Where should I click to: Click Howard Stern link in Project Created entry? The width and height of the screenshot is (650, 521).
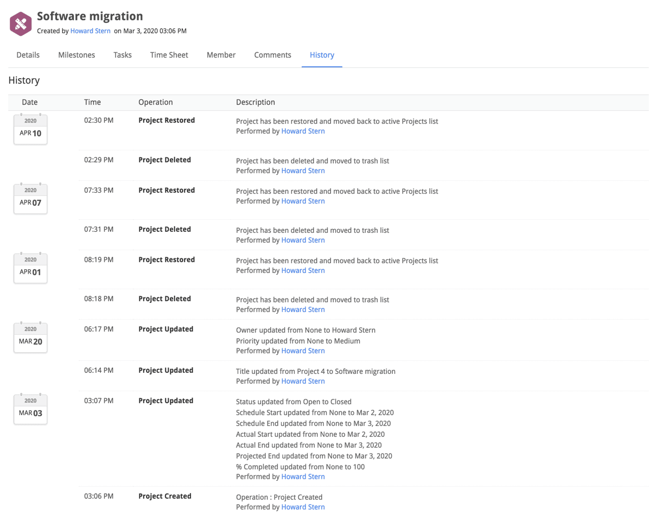click(303, 507)
